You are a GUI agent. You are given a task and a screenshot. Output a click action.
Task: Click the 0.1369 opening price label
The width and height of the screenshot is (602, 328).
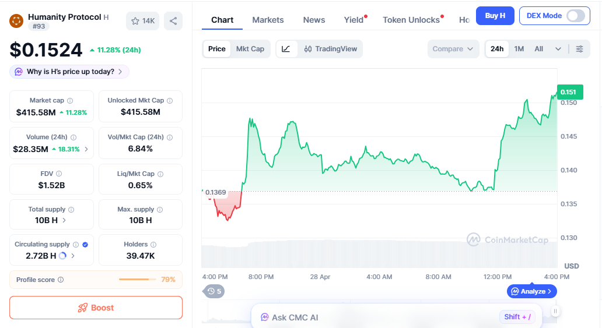[216, 193]
